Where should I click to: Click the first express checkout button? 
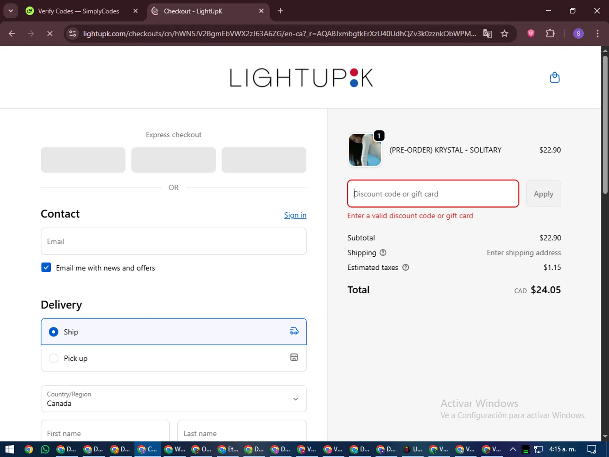click(83, 160)
